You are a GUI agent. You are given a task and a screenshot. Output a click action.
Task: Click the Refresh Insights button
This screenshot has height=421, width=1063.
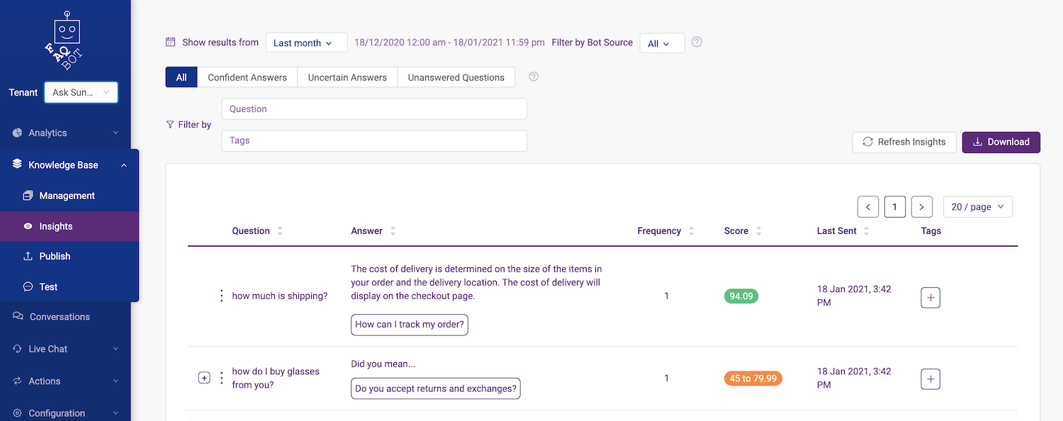pos(904,142)
